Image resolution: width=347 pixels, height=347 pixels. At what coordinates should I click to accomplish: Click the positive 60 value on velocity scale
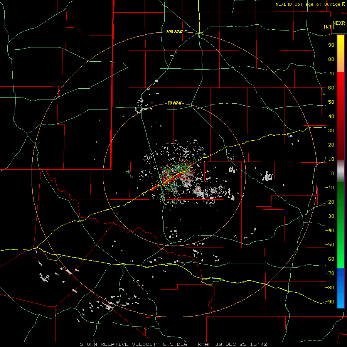tap(331, 88)
